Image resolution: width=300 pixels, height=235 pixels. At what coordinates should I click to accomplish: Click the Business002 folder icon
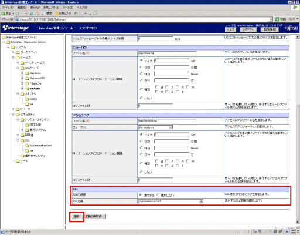click(27, 78)
